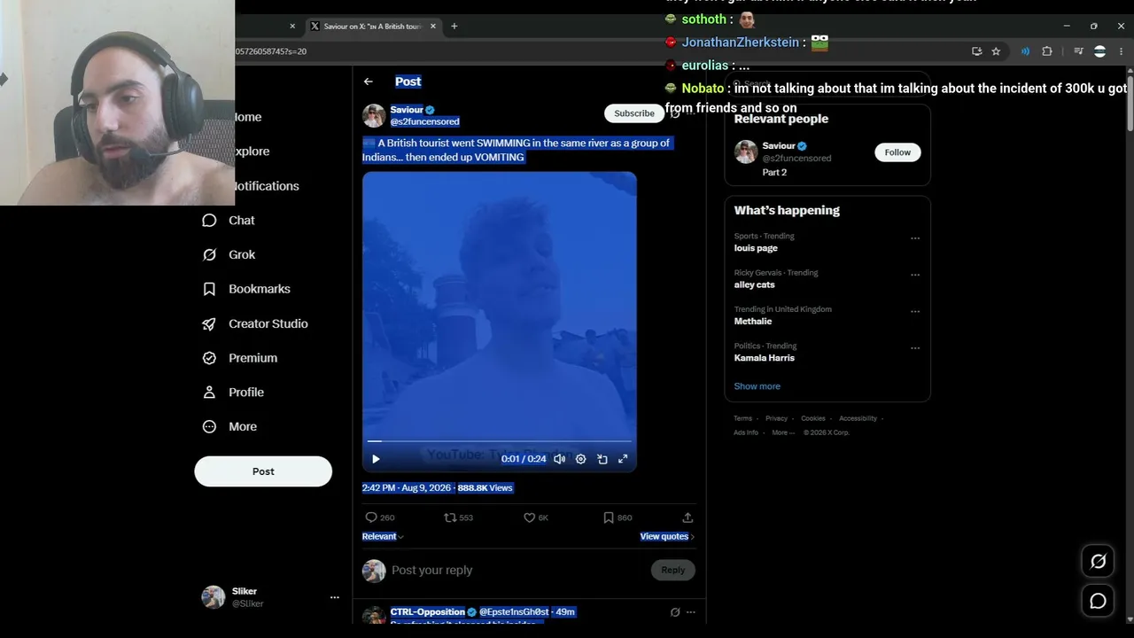
Task: Open a new browser tab
Action: pyautogui.click(x=454, y=27)
